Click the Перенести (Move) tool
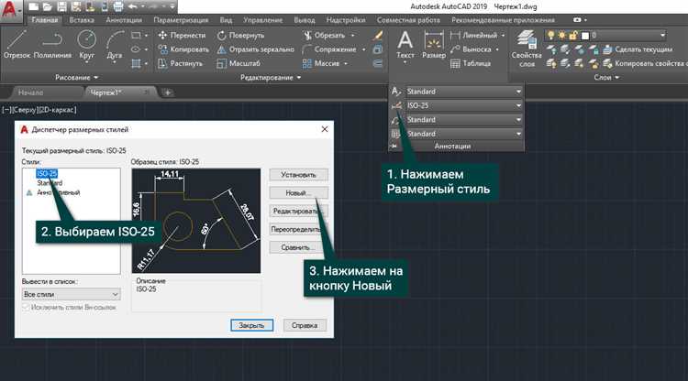The width and height of the screenshot is (688, 381). pyautogui.click(x=182, y=35)
